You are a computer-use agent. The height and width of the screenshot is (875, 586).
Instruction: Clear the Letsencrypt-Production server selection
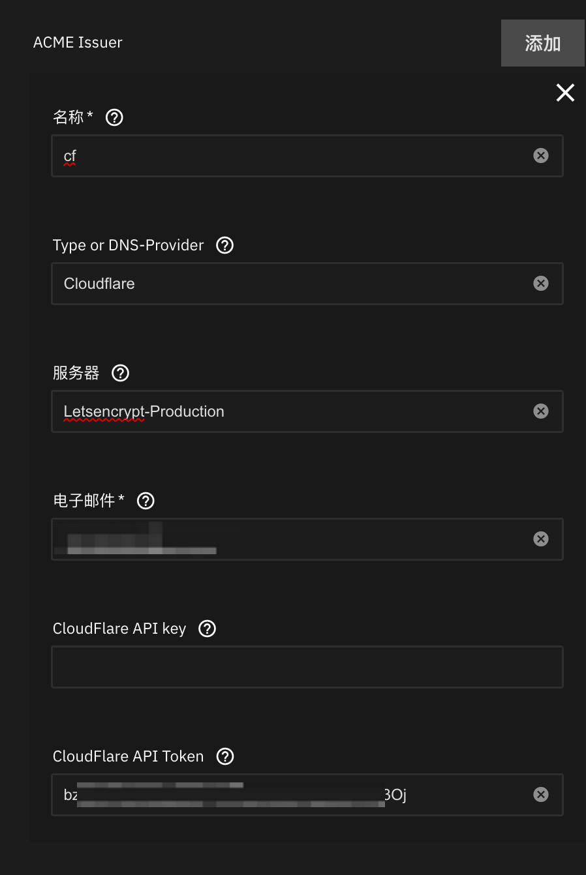point(541,411)
